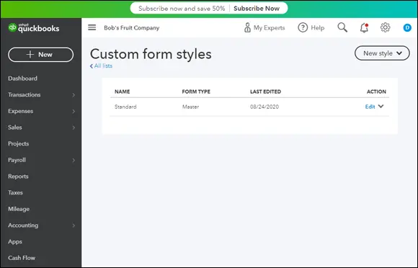The width and height of the screenshot is (418, 268).
Task: Open the notifications bell
Action: coord(364,27)
